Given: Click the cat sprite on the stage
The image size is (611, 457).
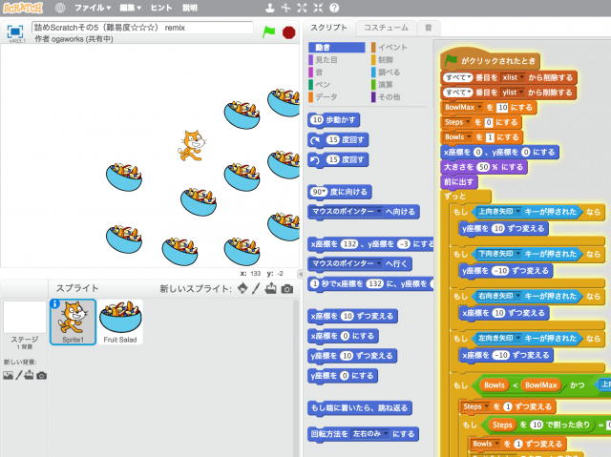Looking at the screenshot, I should click(x=191, y=146).
